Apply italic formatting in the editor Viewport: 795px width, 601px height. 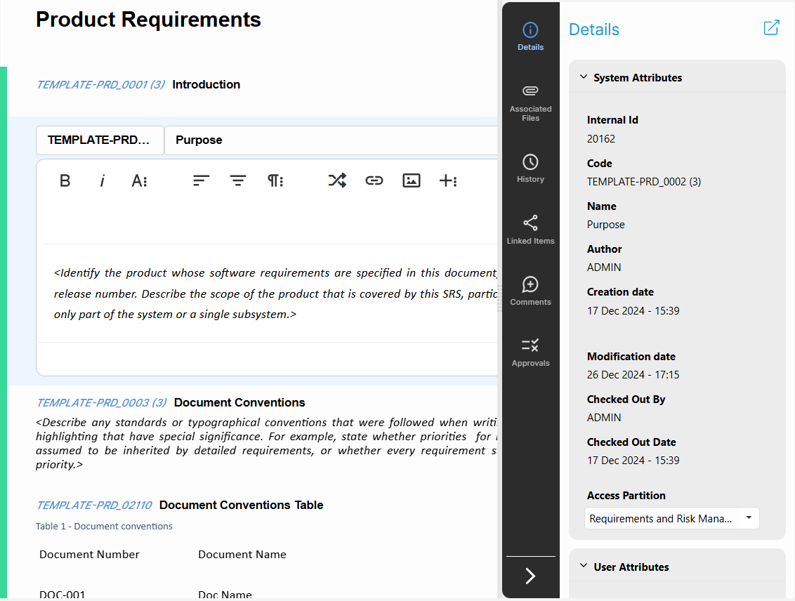click(103, 180)
